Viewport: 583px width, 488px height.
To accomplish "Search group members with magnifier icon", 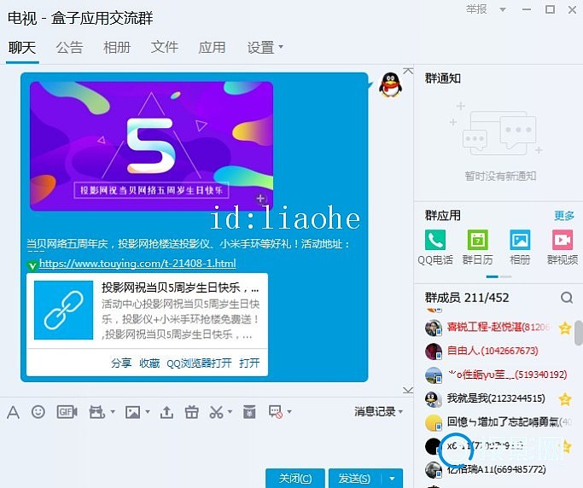I will coord(567,298).
